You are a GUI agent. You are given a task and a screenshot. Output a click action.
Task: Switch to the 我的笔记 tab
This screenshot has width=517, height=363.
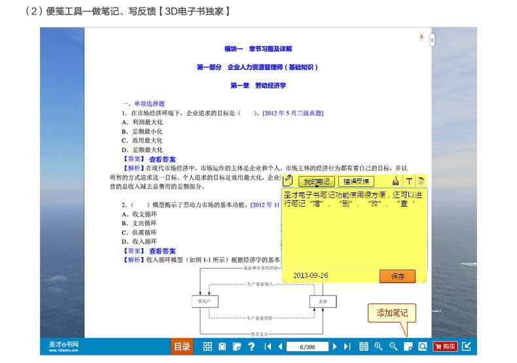click(x=317, y=181)
